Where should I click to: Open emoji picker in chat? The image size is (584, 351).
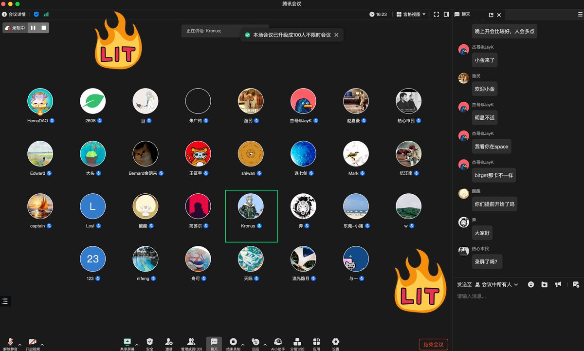531,284
